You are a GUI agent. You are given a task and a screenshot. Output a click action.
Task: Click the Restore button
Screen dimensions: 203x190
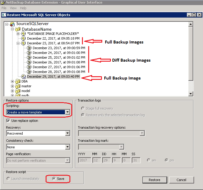point(155,180)
